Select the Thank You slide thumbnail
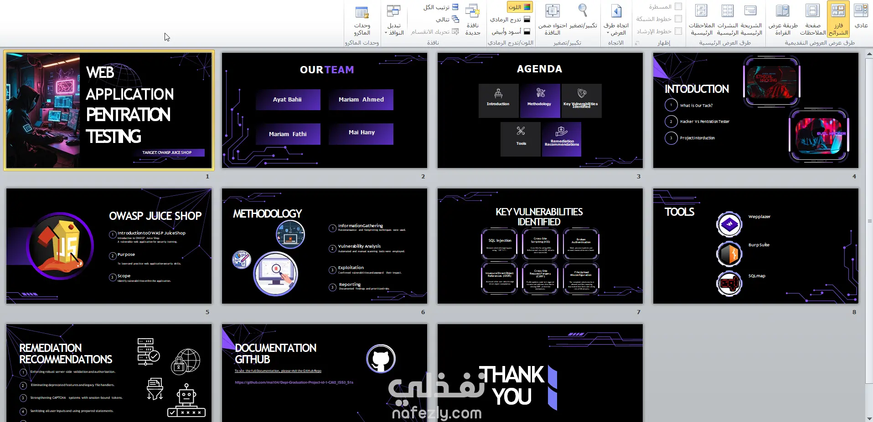 pos(540,373)
